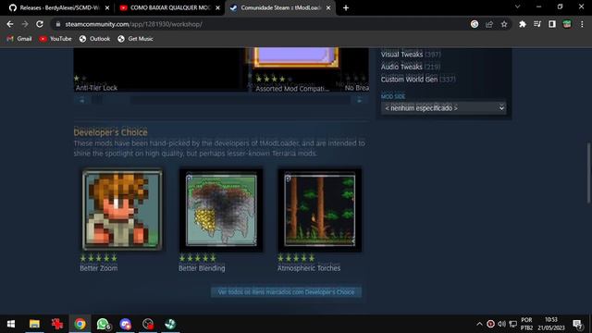Open the tree icon app on taskbar
The height and width of the screenshot is (333, 592).
pos(170,324)
